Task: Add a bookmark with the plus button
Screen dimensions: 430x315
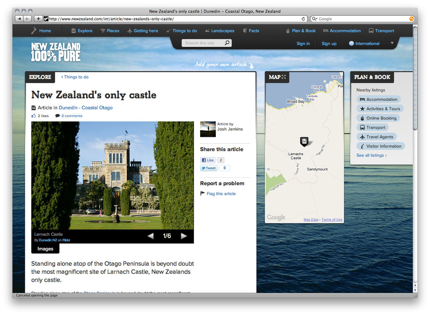Action: [x=38, y=19]
